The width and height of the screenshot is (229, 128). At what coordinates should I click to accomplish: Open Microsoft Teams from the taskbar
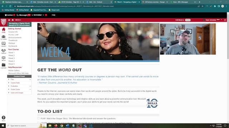tap(85, 126)
